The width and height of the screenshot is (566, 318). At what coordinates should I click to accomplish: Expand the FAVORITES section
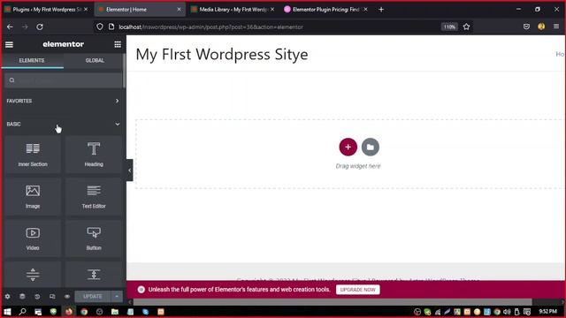tap(63, 101)
